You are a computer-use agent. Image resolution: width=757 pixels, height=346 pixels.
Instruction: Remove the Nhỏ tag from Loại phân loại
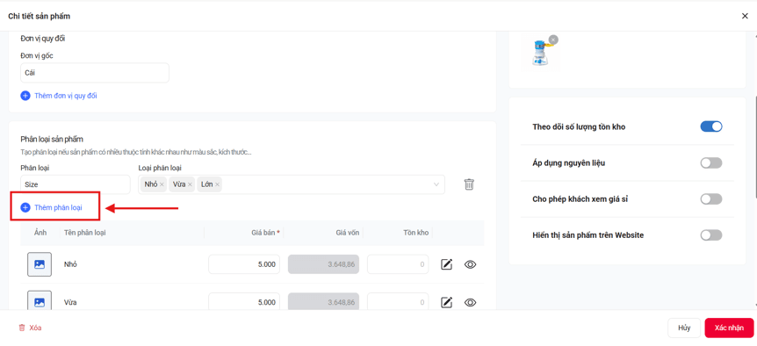point(162,184)
